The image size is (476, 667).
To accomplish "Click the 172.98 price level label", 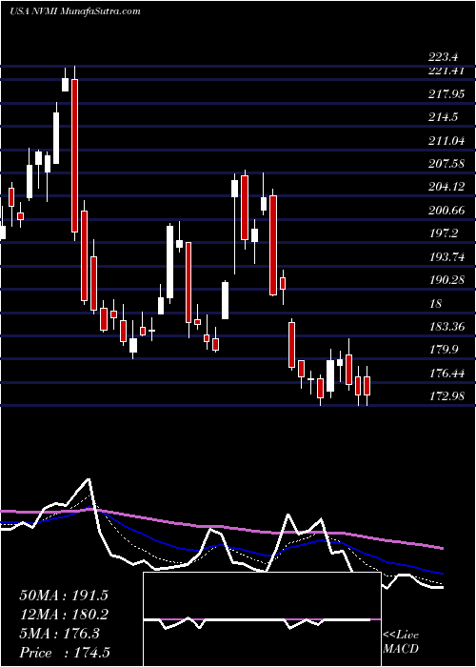I will [446, 396].
